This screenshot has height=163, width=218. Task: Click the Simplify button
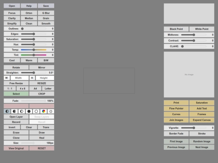pyautogui.click(x=12, y=24)
